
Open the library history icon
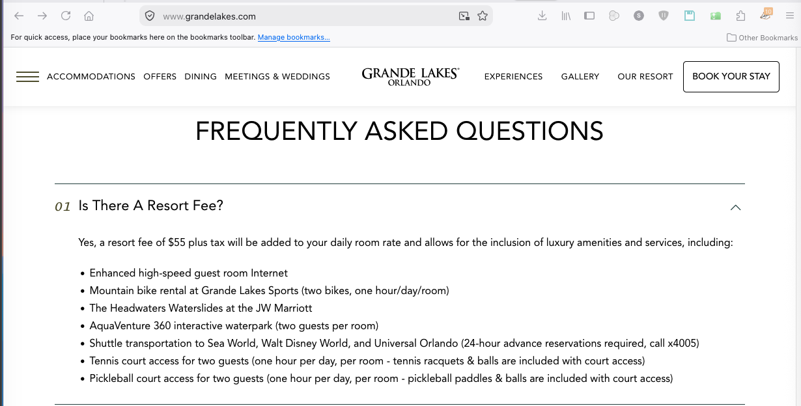[x=566, y=16]
